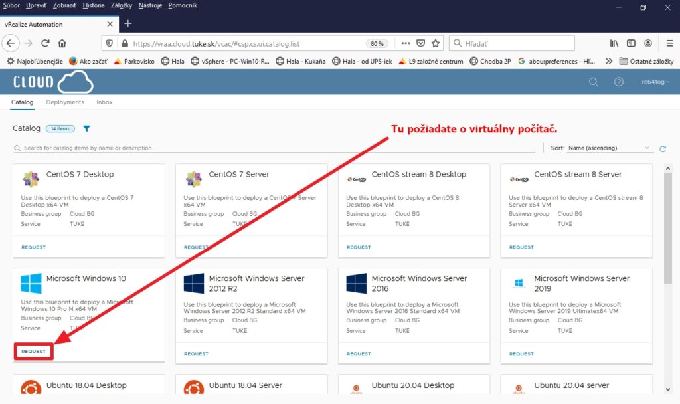Viewport: 680px width, 404px height.
Task: Bookmark this page with star icon
Action: pos(436,43)
